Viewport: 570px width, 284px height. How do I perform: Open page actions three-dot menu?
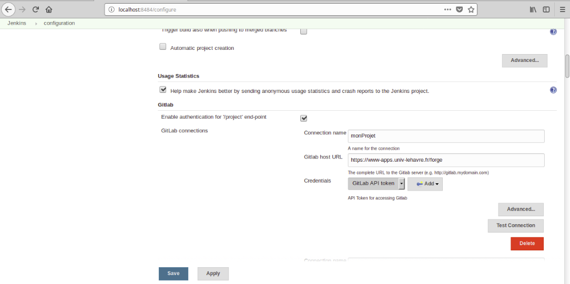coord(447,9)
